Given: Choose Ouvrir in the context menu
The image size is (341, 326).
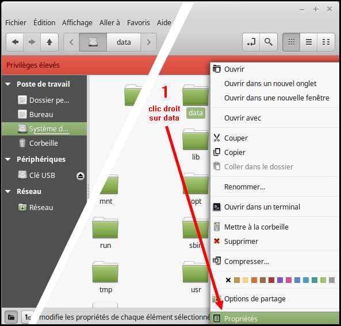Looking at the screenshot, I should [275, 69].
